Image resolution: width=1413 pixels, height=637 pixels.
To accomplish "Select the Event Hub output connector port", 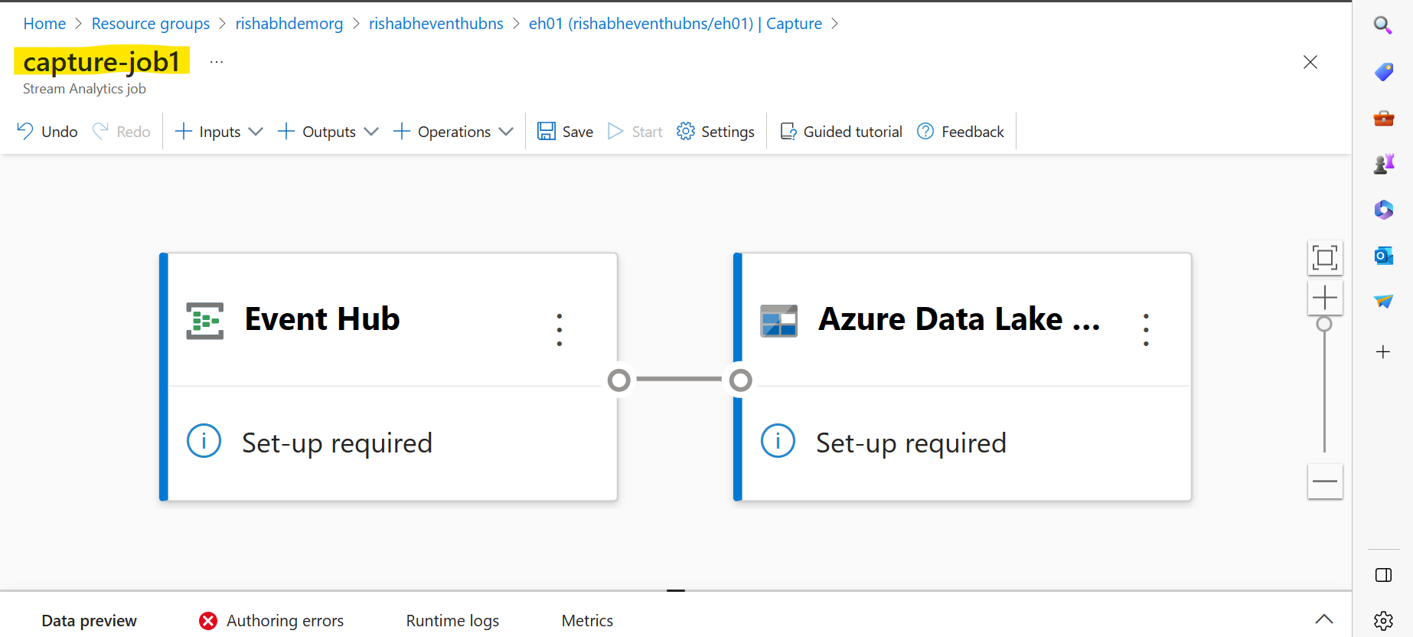I will [619, 380].
